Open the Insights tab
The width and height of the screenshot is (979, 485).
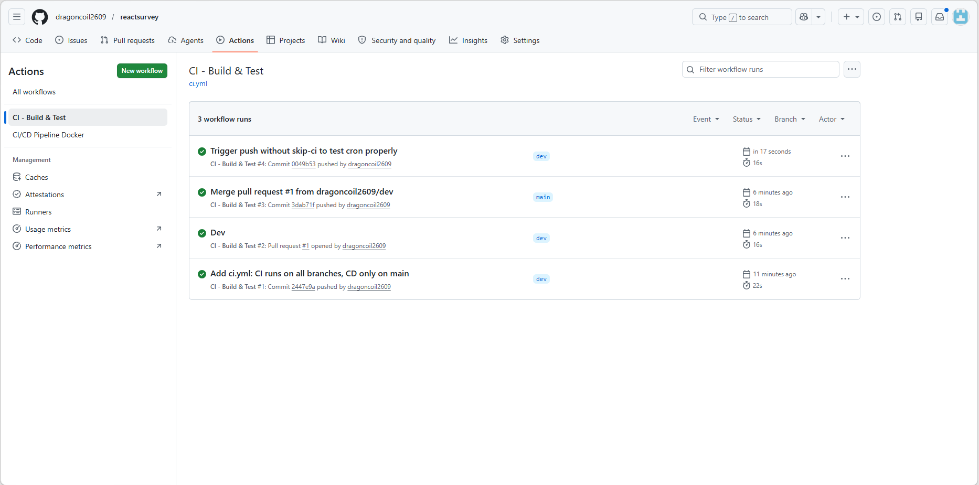point(469,40)
